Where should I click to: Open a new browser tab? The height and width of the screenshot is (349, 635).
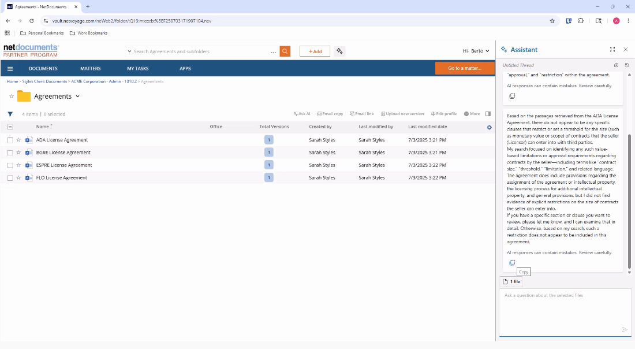pos(88,7)
